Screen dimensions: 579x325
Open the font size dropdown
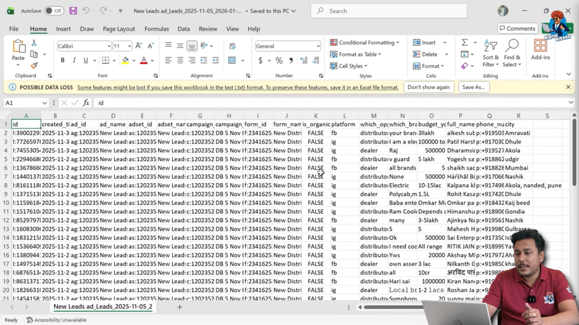(x=131, y=46)
